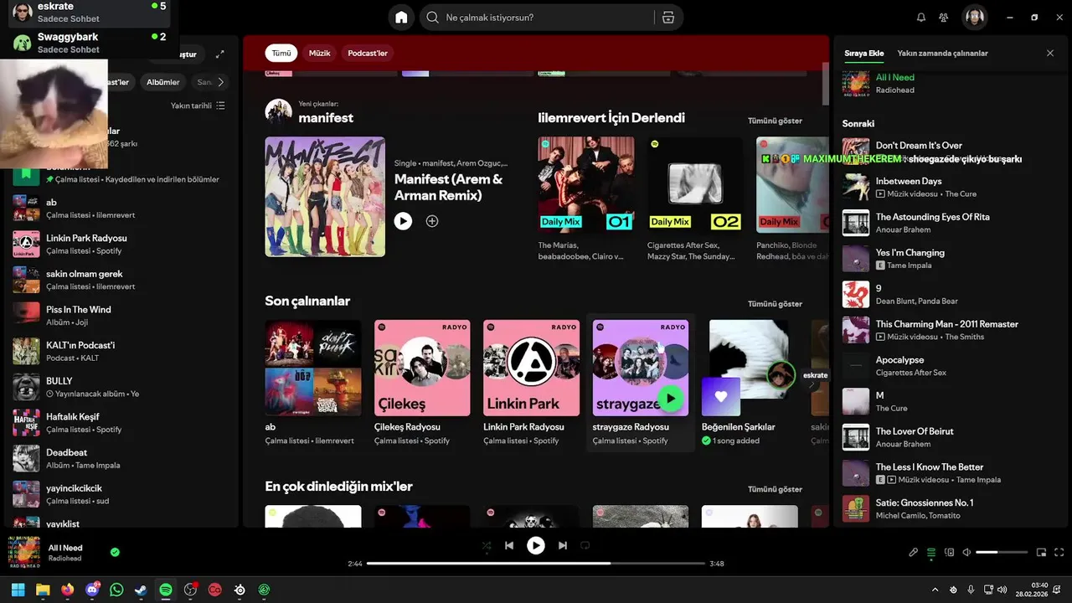Open BULLY upcoming album in library
This screenshot has width=1072, height=603.
click(123, 387)
